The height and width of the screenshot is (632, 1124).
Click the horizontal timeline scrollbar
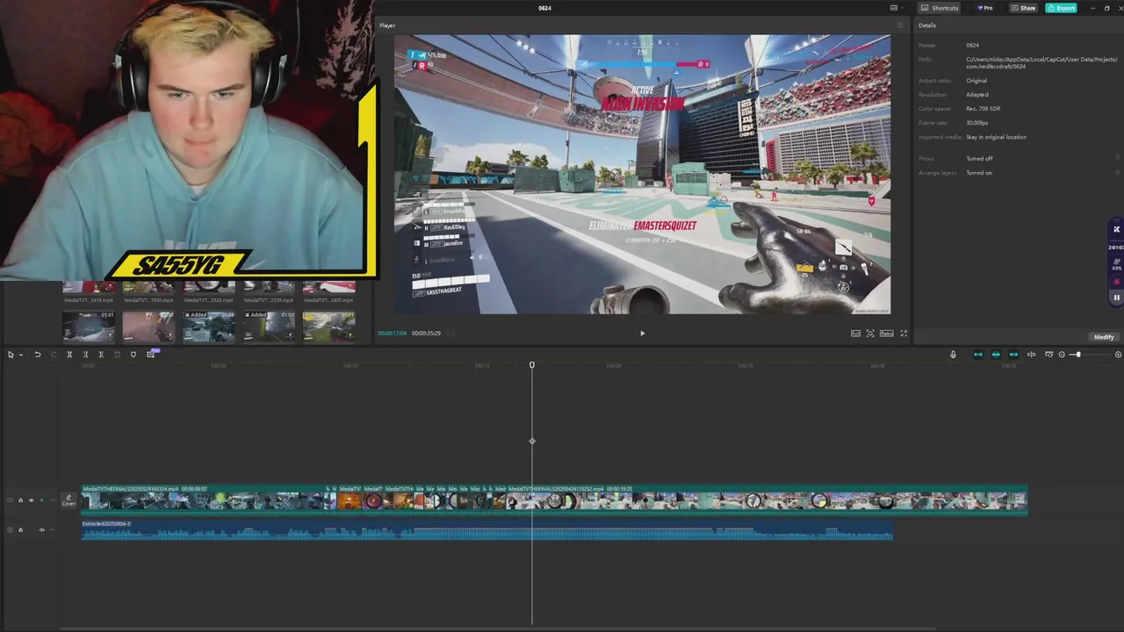pos(498,628)
